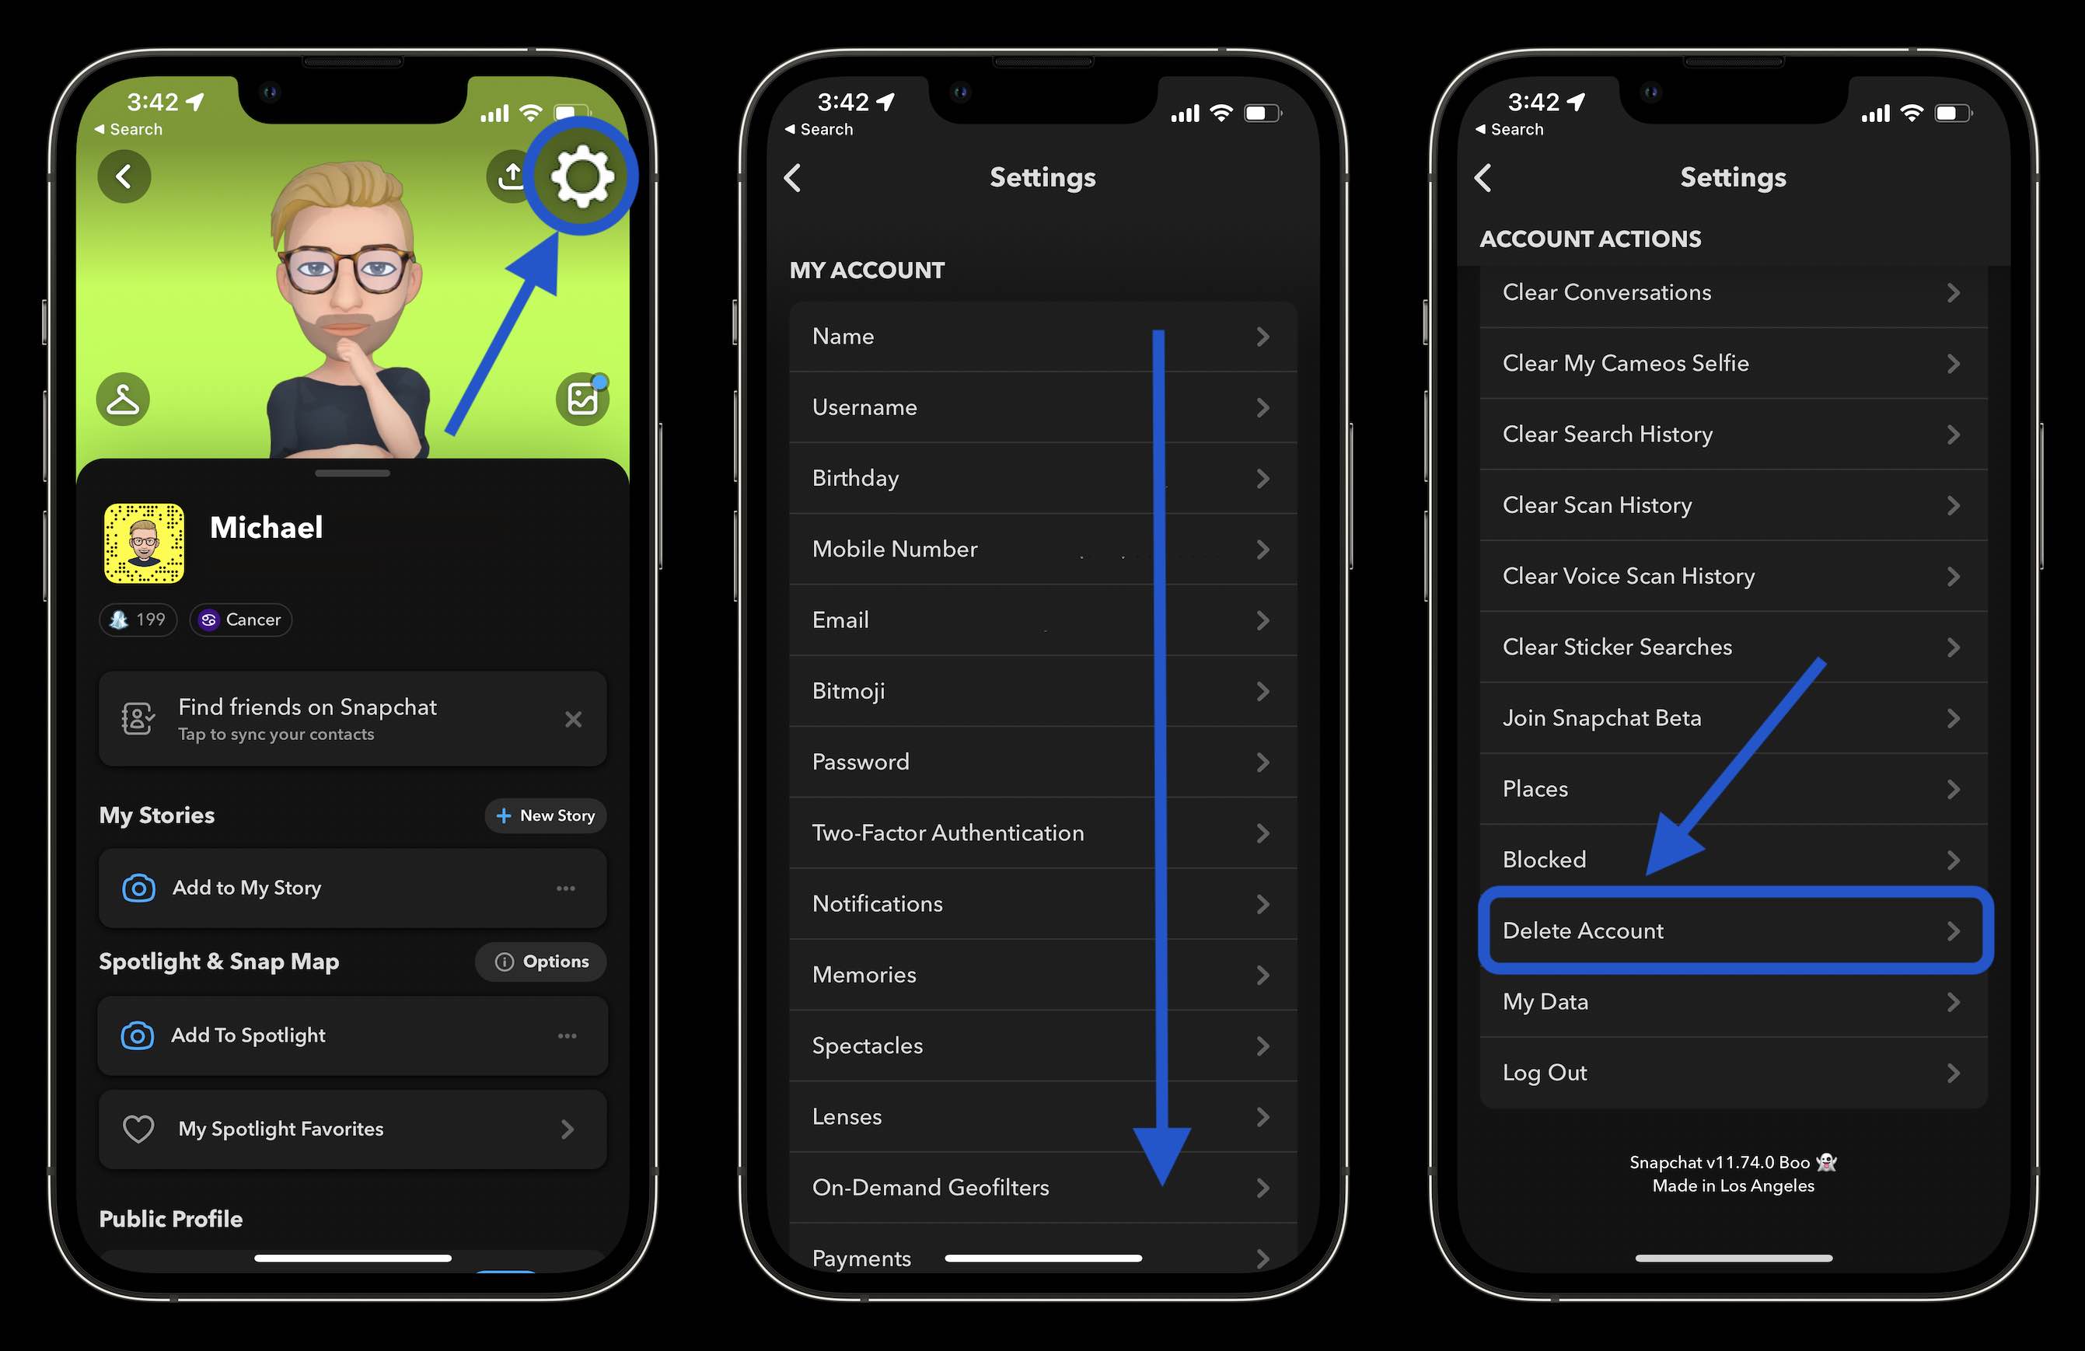Open the Bitmoji settings

[1041, 690]
